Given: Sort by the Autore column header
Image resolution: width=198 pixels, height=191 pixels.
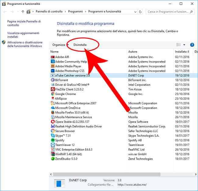Looking at the screenshot, I should 133,51.
